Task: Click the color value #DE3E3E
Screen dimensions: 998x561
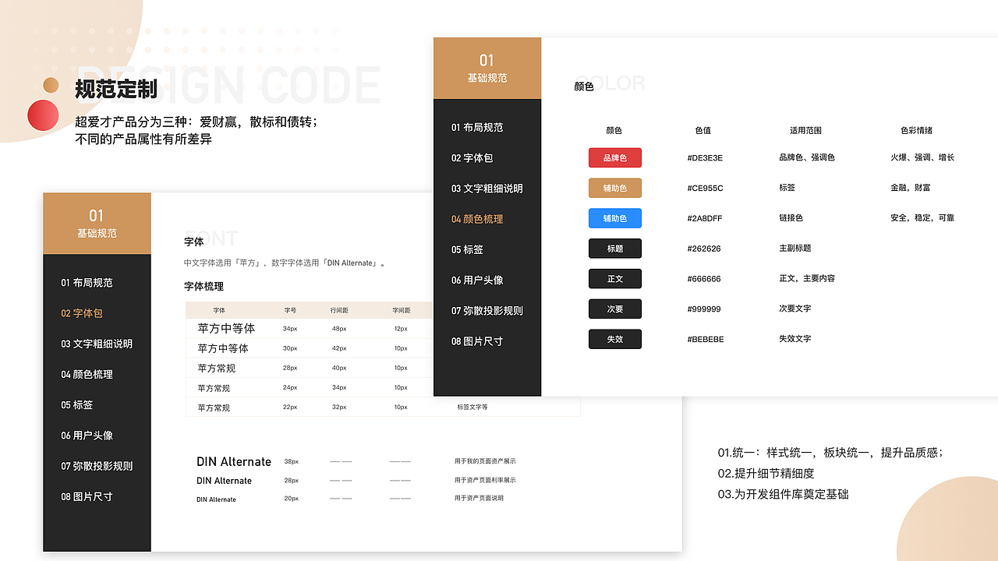Action: coord(704,158)
